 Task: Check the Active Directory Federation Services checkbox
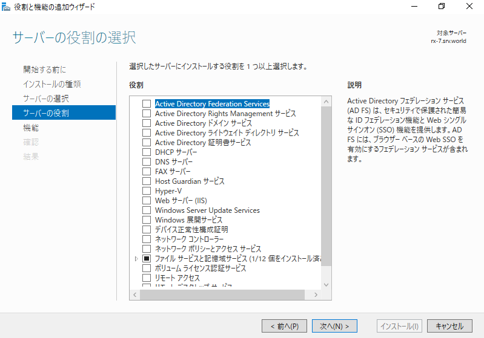click(x=147, y=104)
